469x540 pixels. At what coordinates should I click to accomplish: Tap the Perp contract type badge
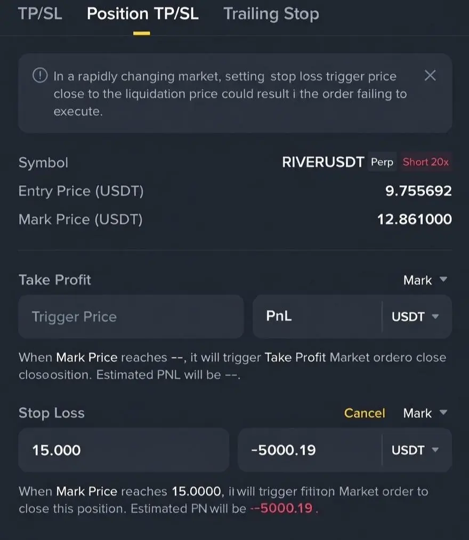tap(382, 162)
